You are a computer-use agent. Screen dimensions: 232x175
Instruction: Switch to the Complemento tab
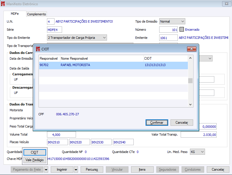[37, 14]
